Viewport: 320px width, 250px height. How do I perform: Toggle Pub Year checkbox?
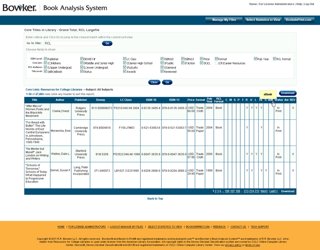(255, 59)
